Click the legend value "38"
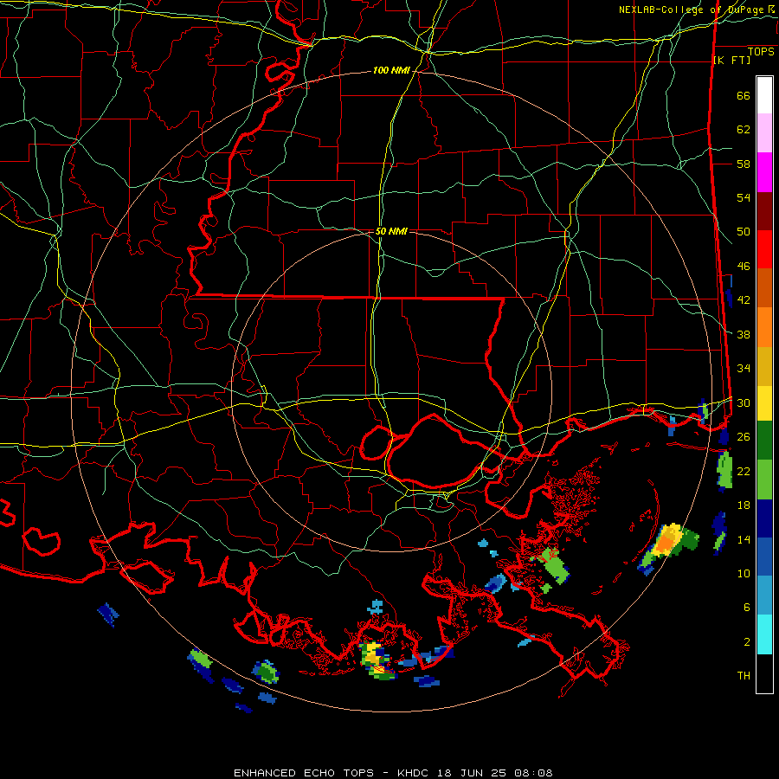 click(744, 334)
